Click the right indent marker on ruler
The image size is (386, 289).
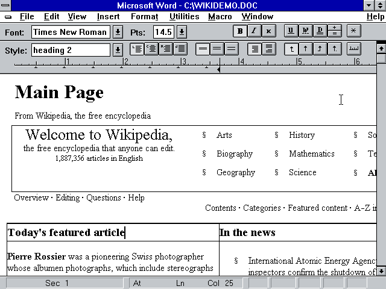[x=218, y=70]
